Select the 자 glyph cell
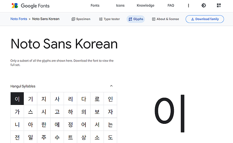Image resolution: width=233 pixels, height=143 pixels. (110, 112)
